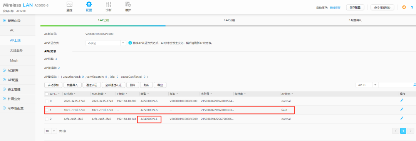The height and width of the screenshot is (141, 416).
Task: Click the AP离线数 value 1 link
Action: [x=59, y=77]
